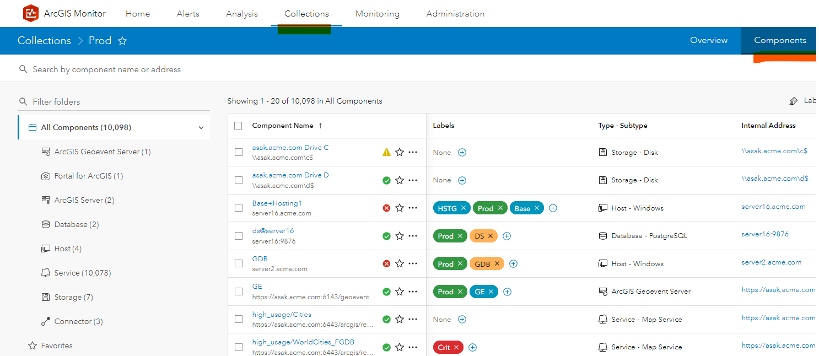The height and width of the screenshot is (356, 819).
Task: Add a label to GE component
Action: tap(508, 292)
